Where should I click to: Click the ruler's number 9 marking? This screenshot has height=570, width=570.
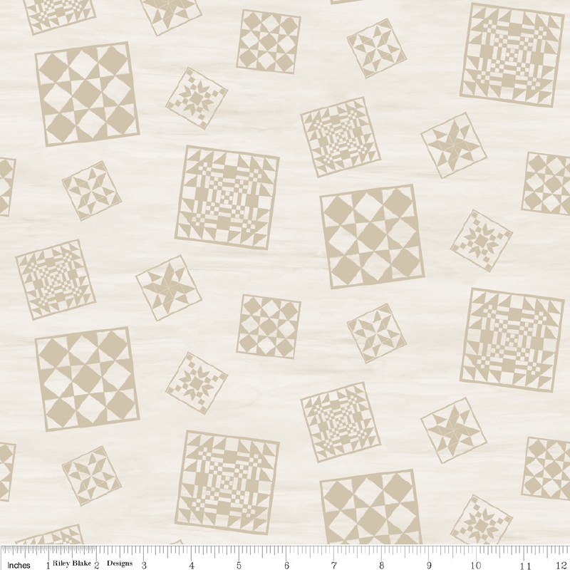pos(428,561)
